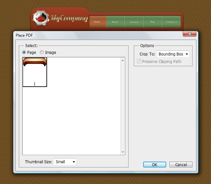
Task: Click the gear-shaped MyCompany logo
Action: [41, 18]
